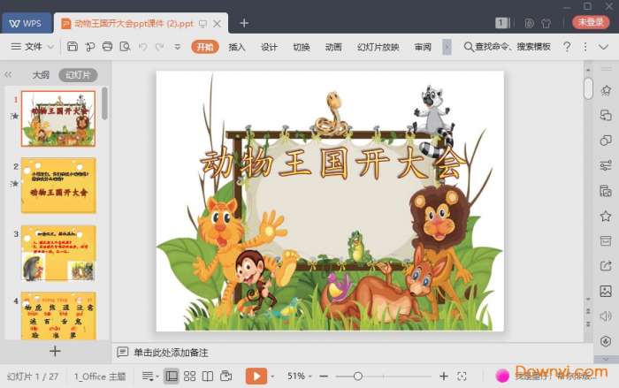Open the 审阅 tab
Image resolution: width=619 pixels, height=388 pixels.
(x=423, y=47)
